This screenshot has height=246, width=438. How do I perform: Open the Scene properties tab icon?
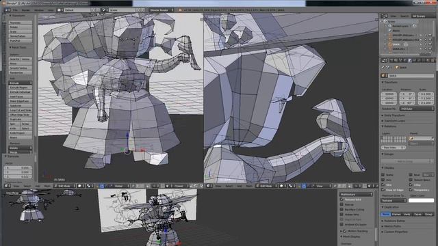click(400, 60)
